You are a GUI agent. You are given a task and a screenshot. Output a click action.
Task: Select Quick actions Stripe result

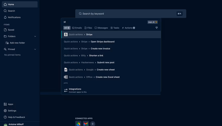(x=111, y=34)
